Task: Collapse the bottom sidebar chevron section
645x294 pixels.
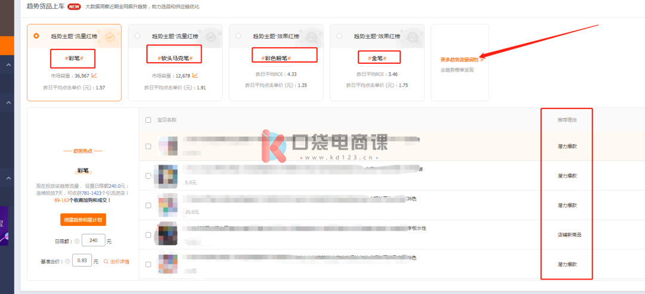Action: point(8,178)
